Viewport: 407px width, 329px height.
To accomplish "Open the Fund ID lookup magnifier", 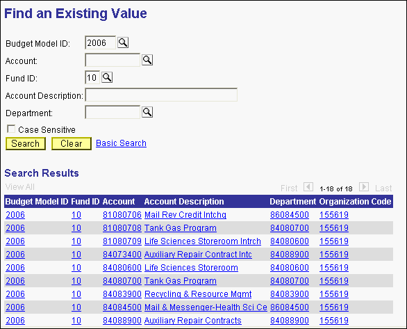I will click(107, 77).
